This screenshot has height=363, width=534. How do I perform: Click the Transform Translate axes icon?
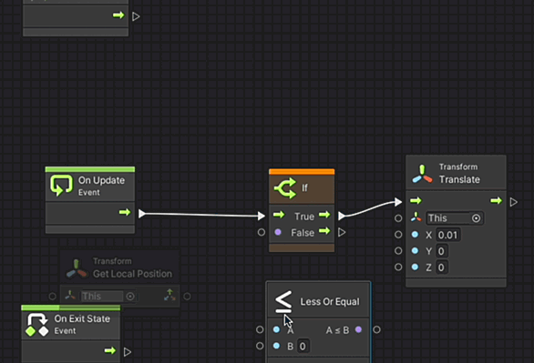[422, 174]
